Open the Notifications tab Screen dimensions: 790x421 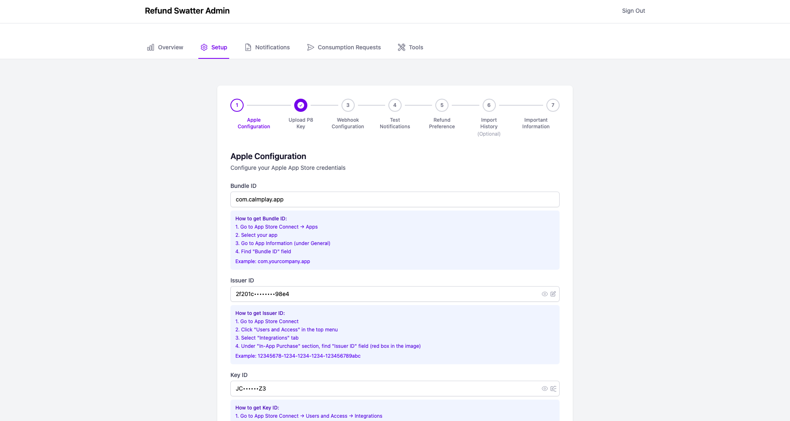point(267,47)
